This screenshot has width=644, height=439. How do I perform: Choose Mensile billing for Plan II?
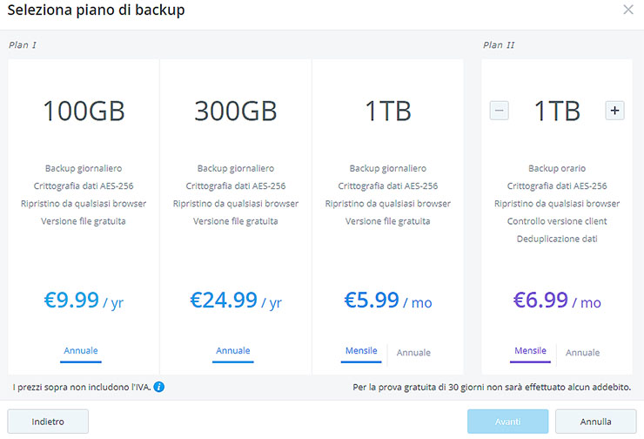point(530,351)
